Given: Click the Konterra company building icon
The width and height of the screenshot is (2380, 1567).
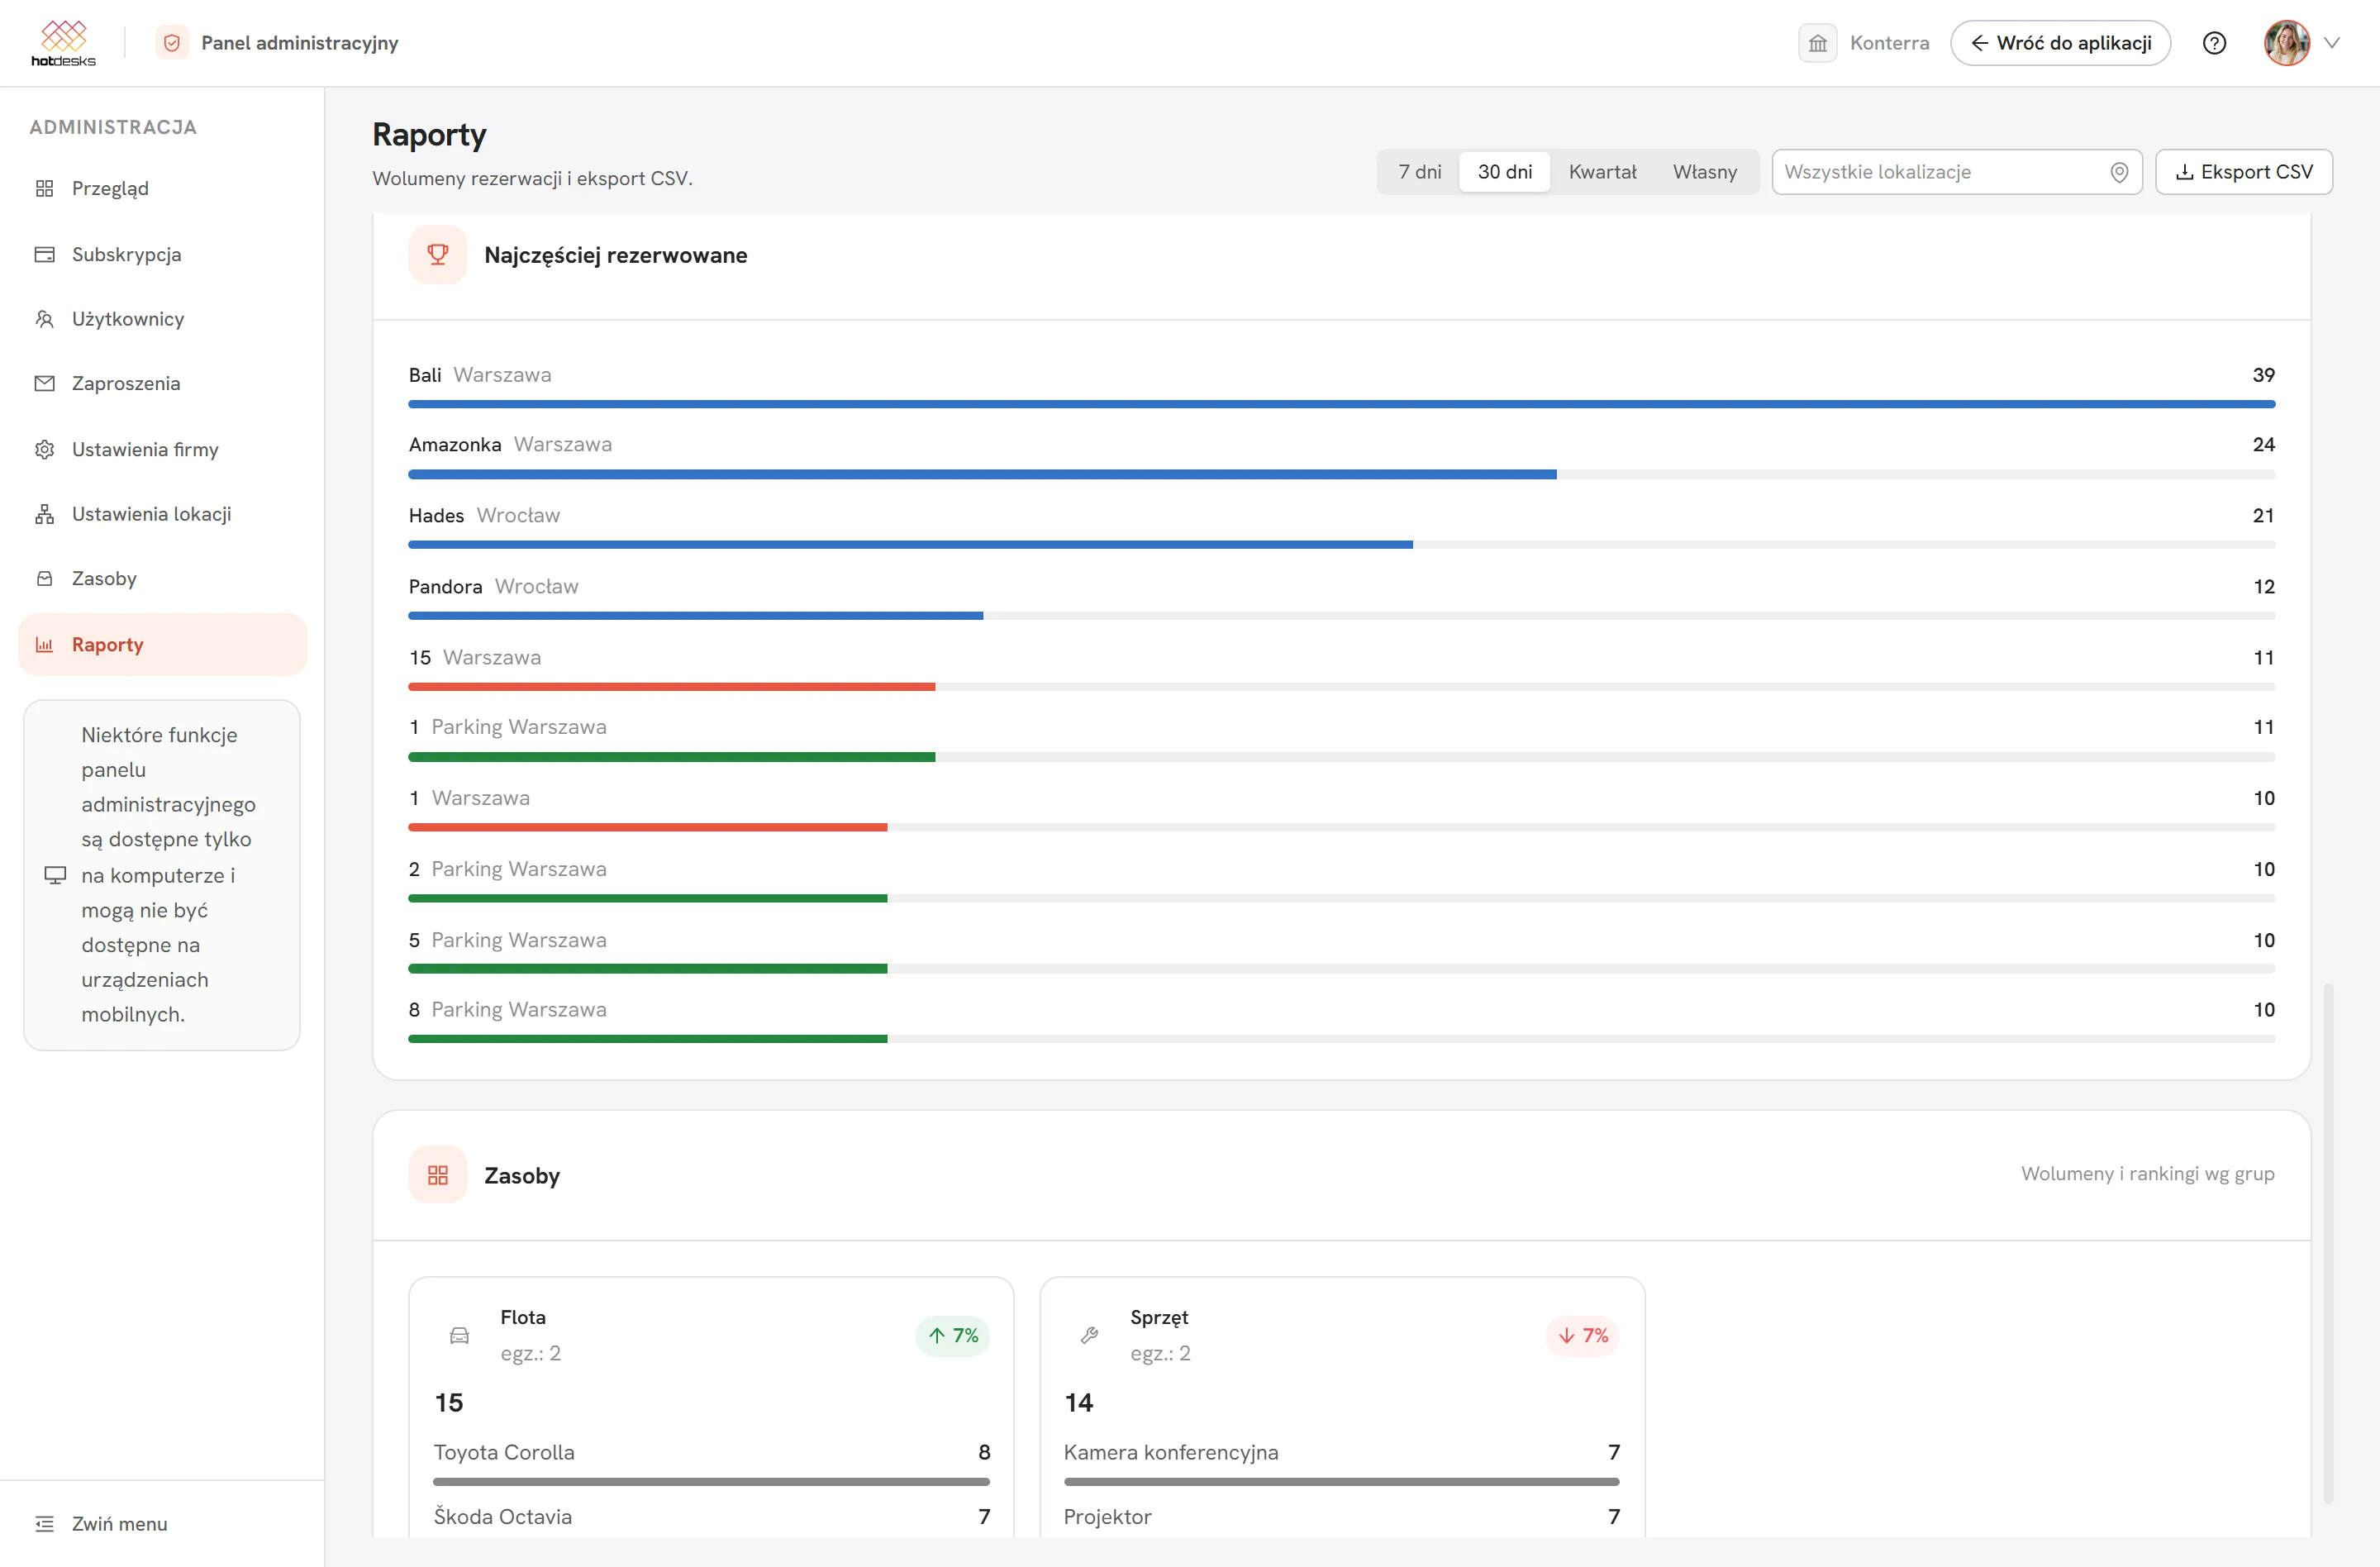Looking at the screenshot, I should pos(1817,43).
